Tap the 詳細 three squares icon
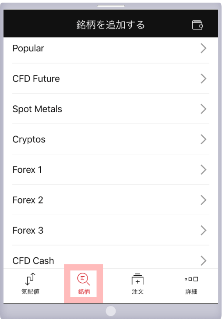222x320 pixels. [x=191, y=279]
